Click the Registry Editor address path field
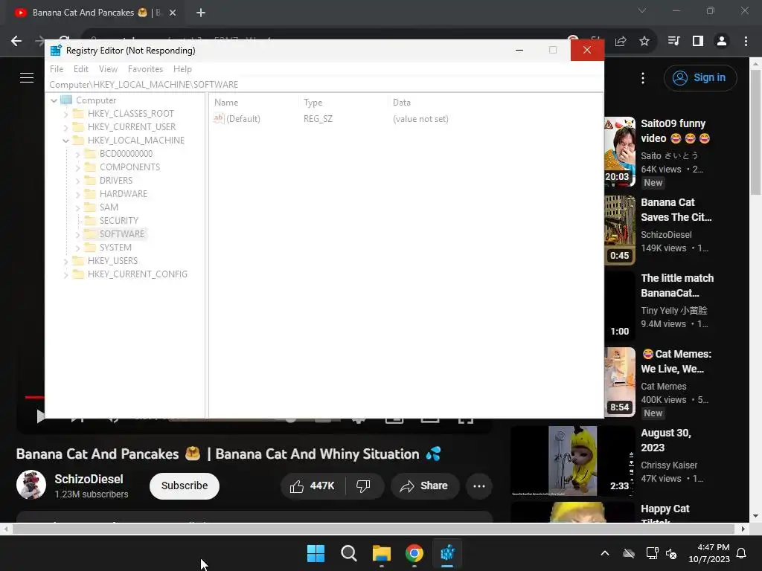The height and width of the screenshot is (571, 762). point(324,85)
